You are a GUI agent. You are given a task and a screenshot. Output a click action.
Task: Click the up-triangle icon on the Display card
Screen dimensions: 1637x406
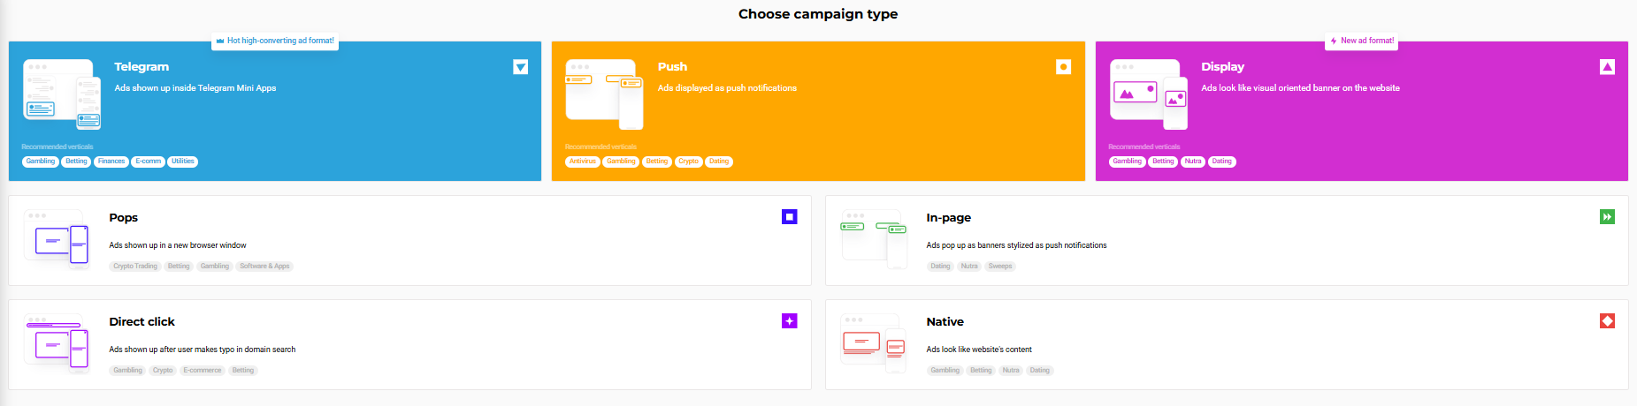[1608, 67]
